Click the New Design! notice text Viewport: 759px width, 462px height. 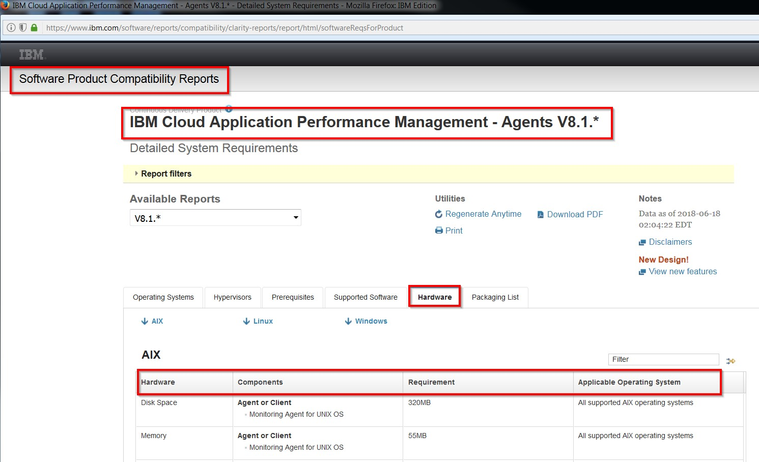[x=663, y=259]
